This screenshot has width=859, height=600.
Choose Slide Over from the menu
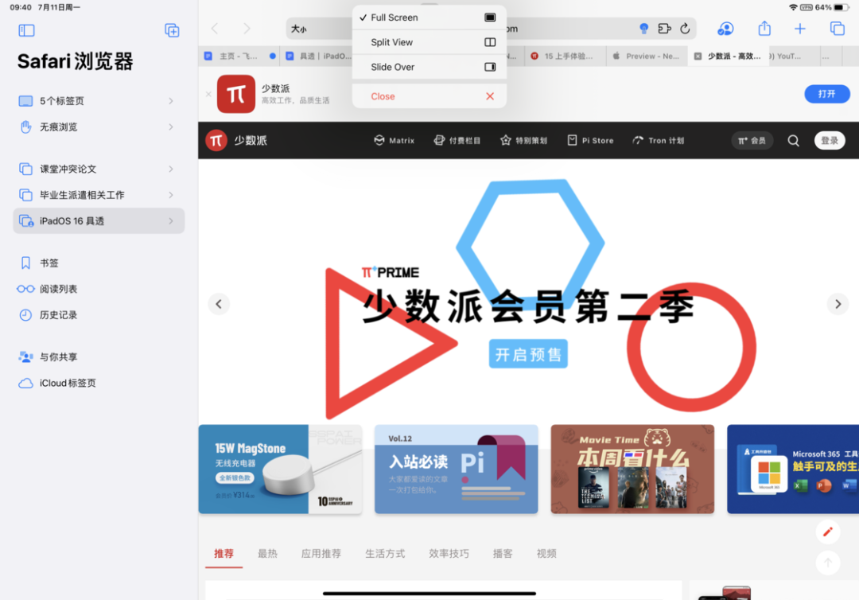(429, 67)
